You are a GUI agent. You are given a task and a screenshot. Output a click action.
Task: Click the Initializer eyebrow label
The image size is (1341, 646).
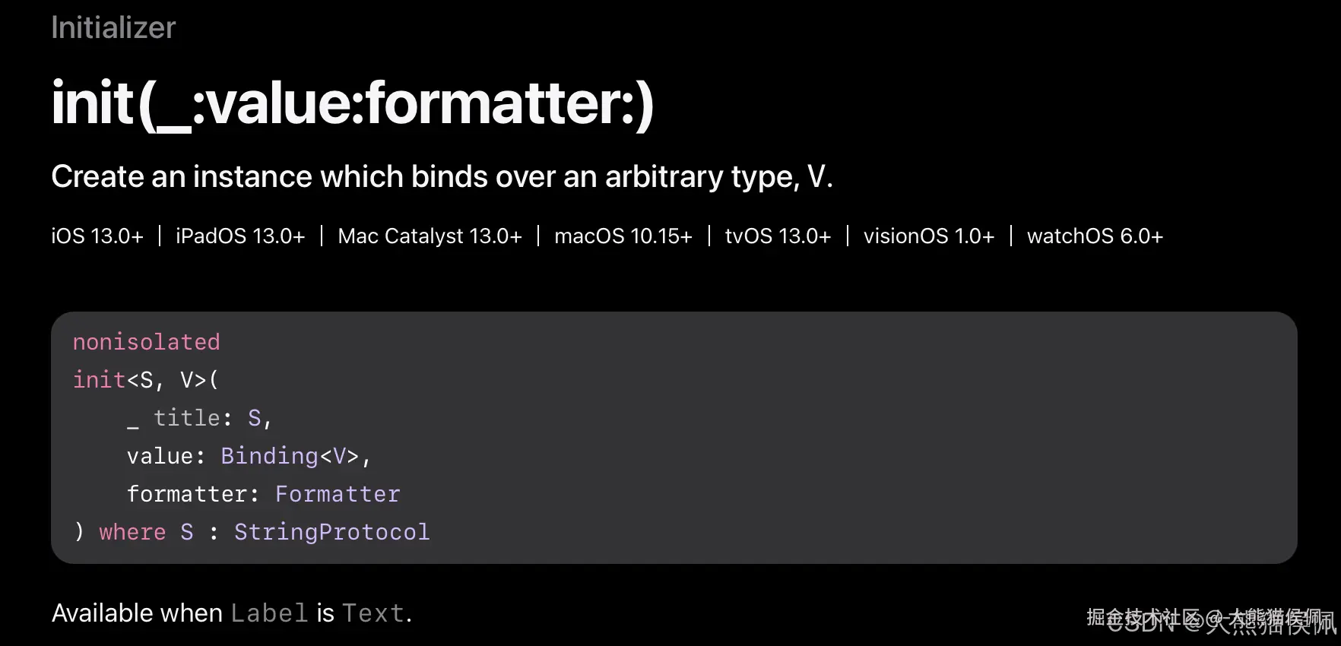[113, 28]
